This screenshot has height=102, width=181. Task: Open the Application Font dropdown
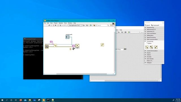(75, 25)
